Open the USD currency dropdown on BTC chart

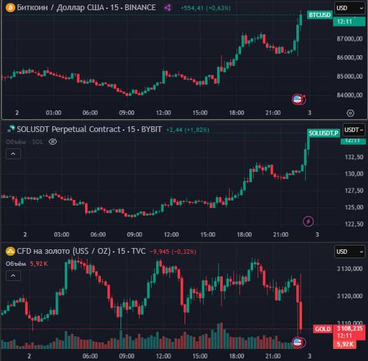(350, 8)
